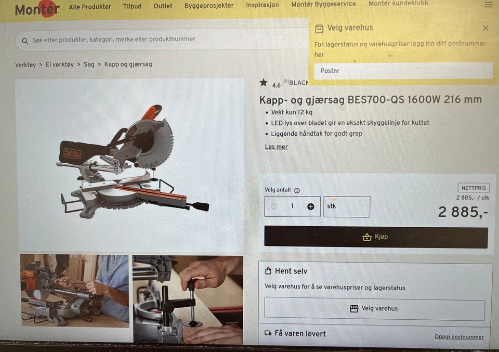Image resolution: width=499 pixels, height=352 pixels.
Task: Select the clamp close-up thumbnail
Action: (188, 299)
